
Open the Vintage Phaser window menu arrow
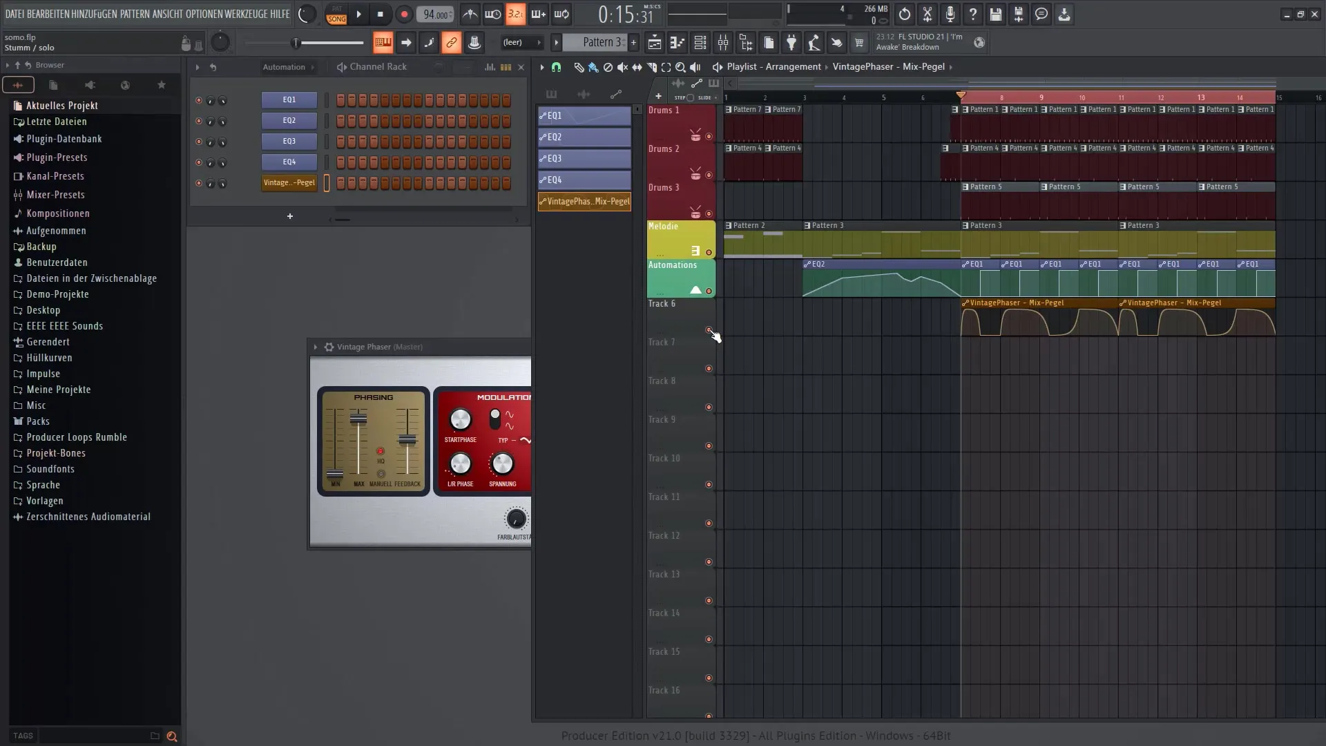316,347
